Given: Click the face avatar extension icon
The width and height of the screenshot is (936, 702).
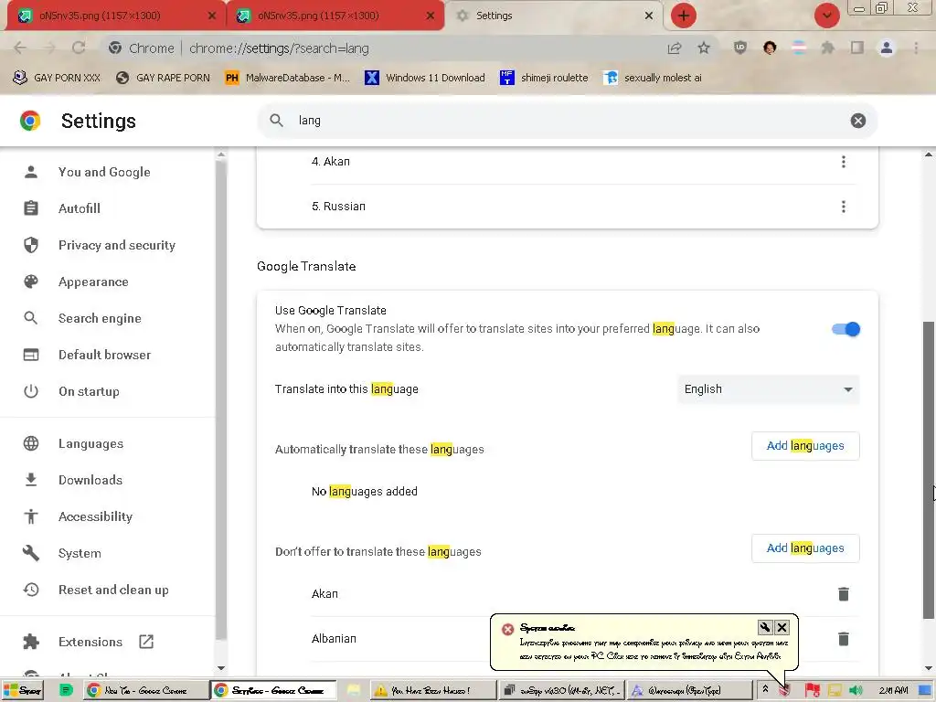Looking at the screenshot, I should tap(770, 48).
